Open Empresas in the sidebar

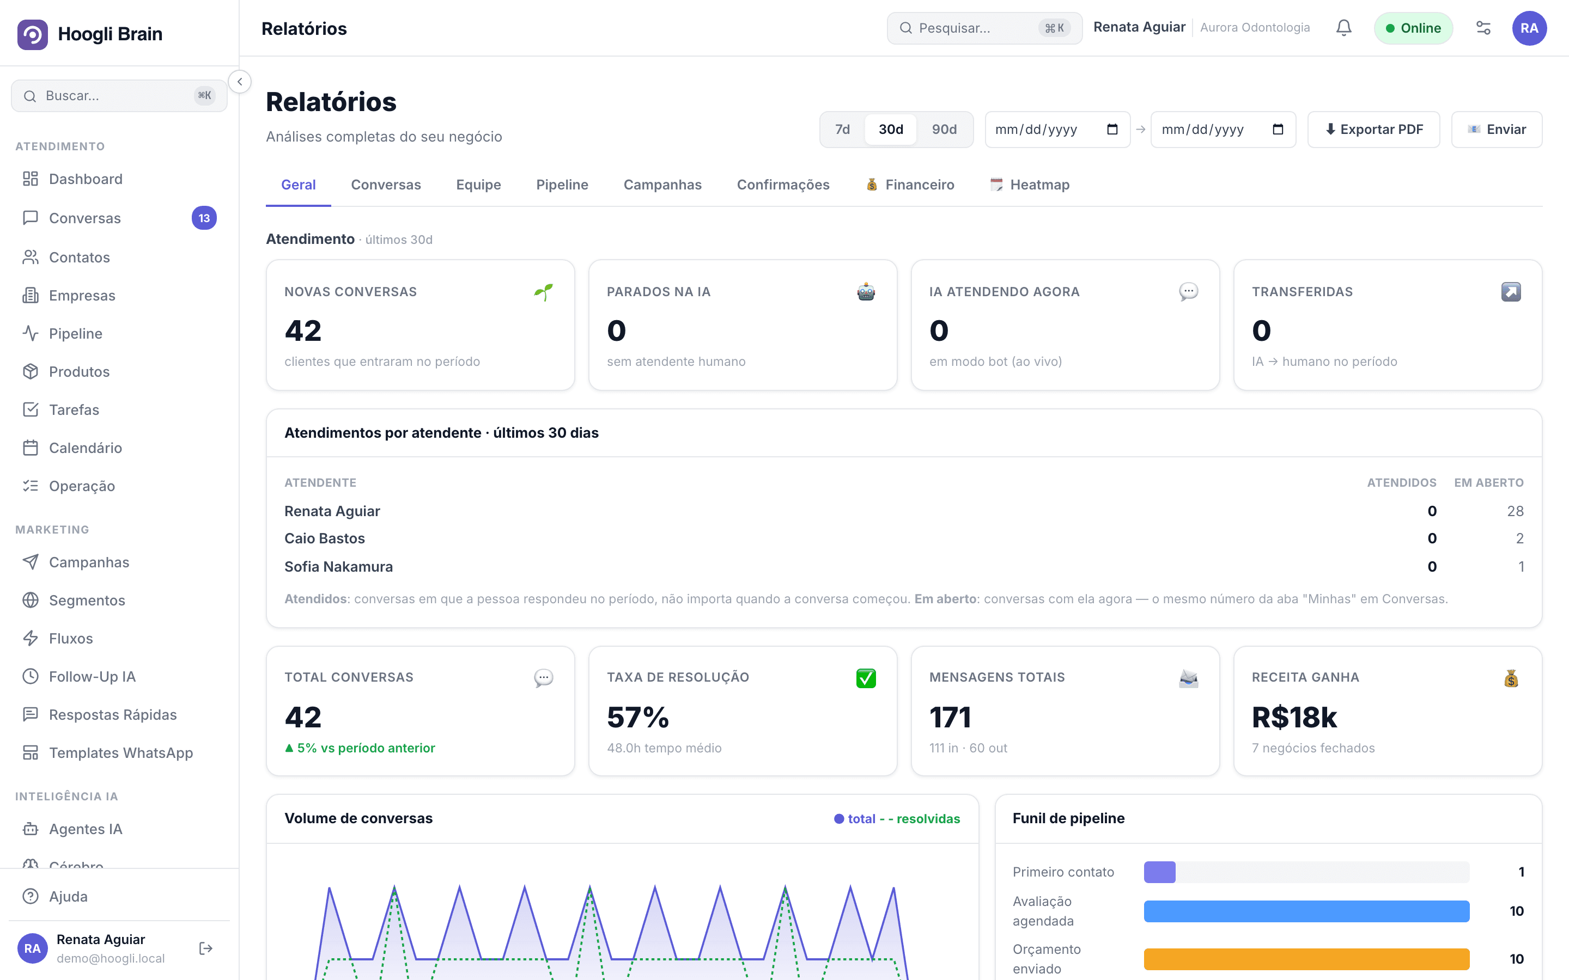[x=119, y=296]
